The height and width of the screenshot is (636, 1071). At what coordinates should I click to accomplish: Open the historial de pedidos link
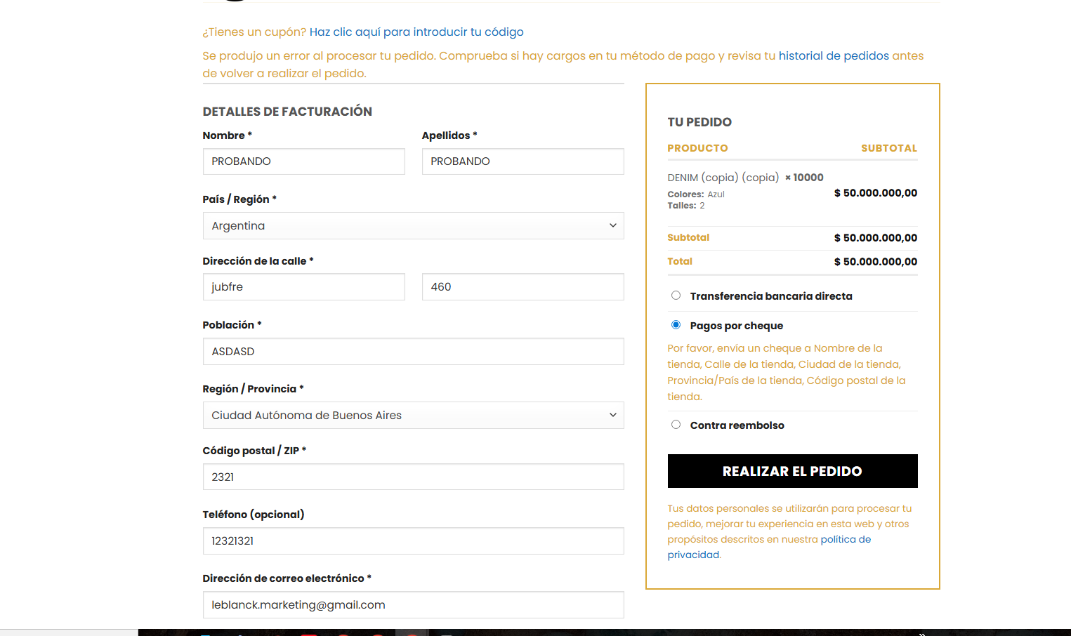(833, 56)
